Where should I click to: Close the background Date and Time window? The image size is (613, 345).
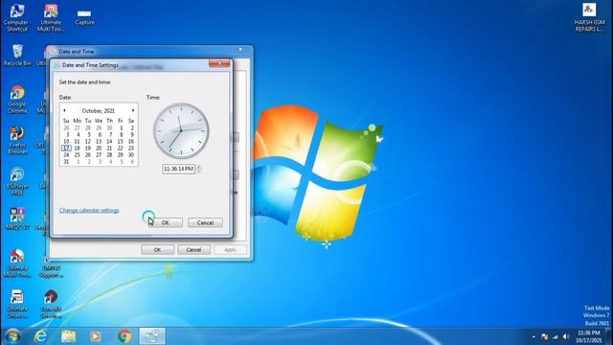coord(240,49)
